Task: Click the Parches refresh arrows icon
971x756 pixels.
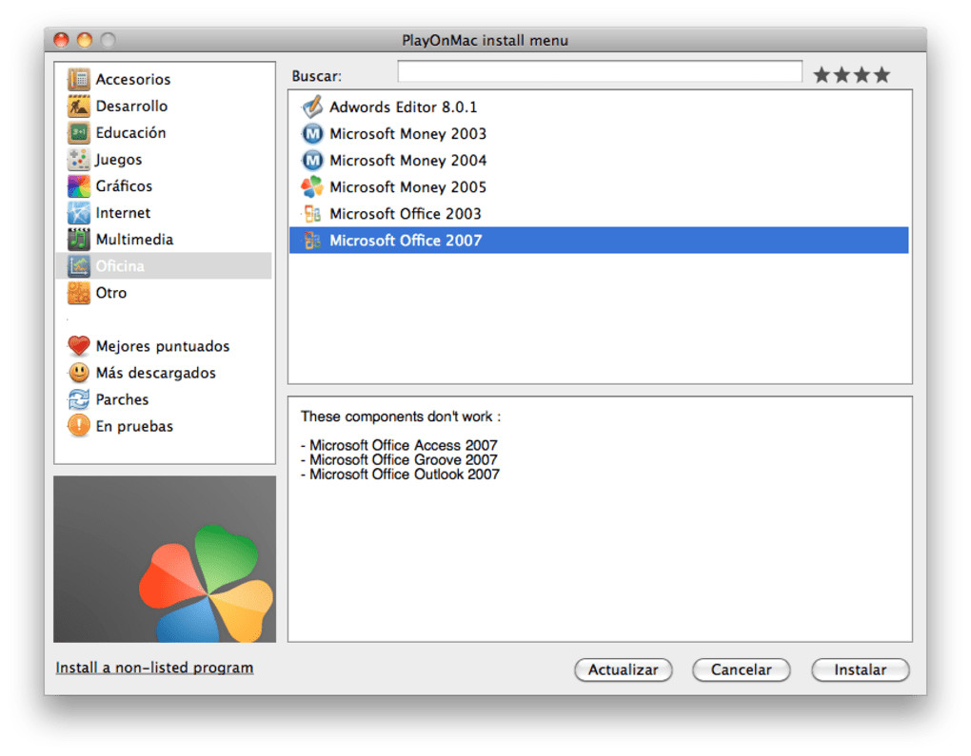Action: pyautogui.click(x=79, y=399)
